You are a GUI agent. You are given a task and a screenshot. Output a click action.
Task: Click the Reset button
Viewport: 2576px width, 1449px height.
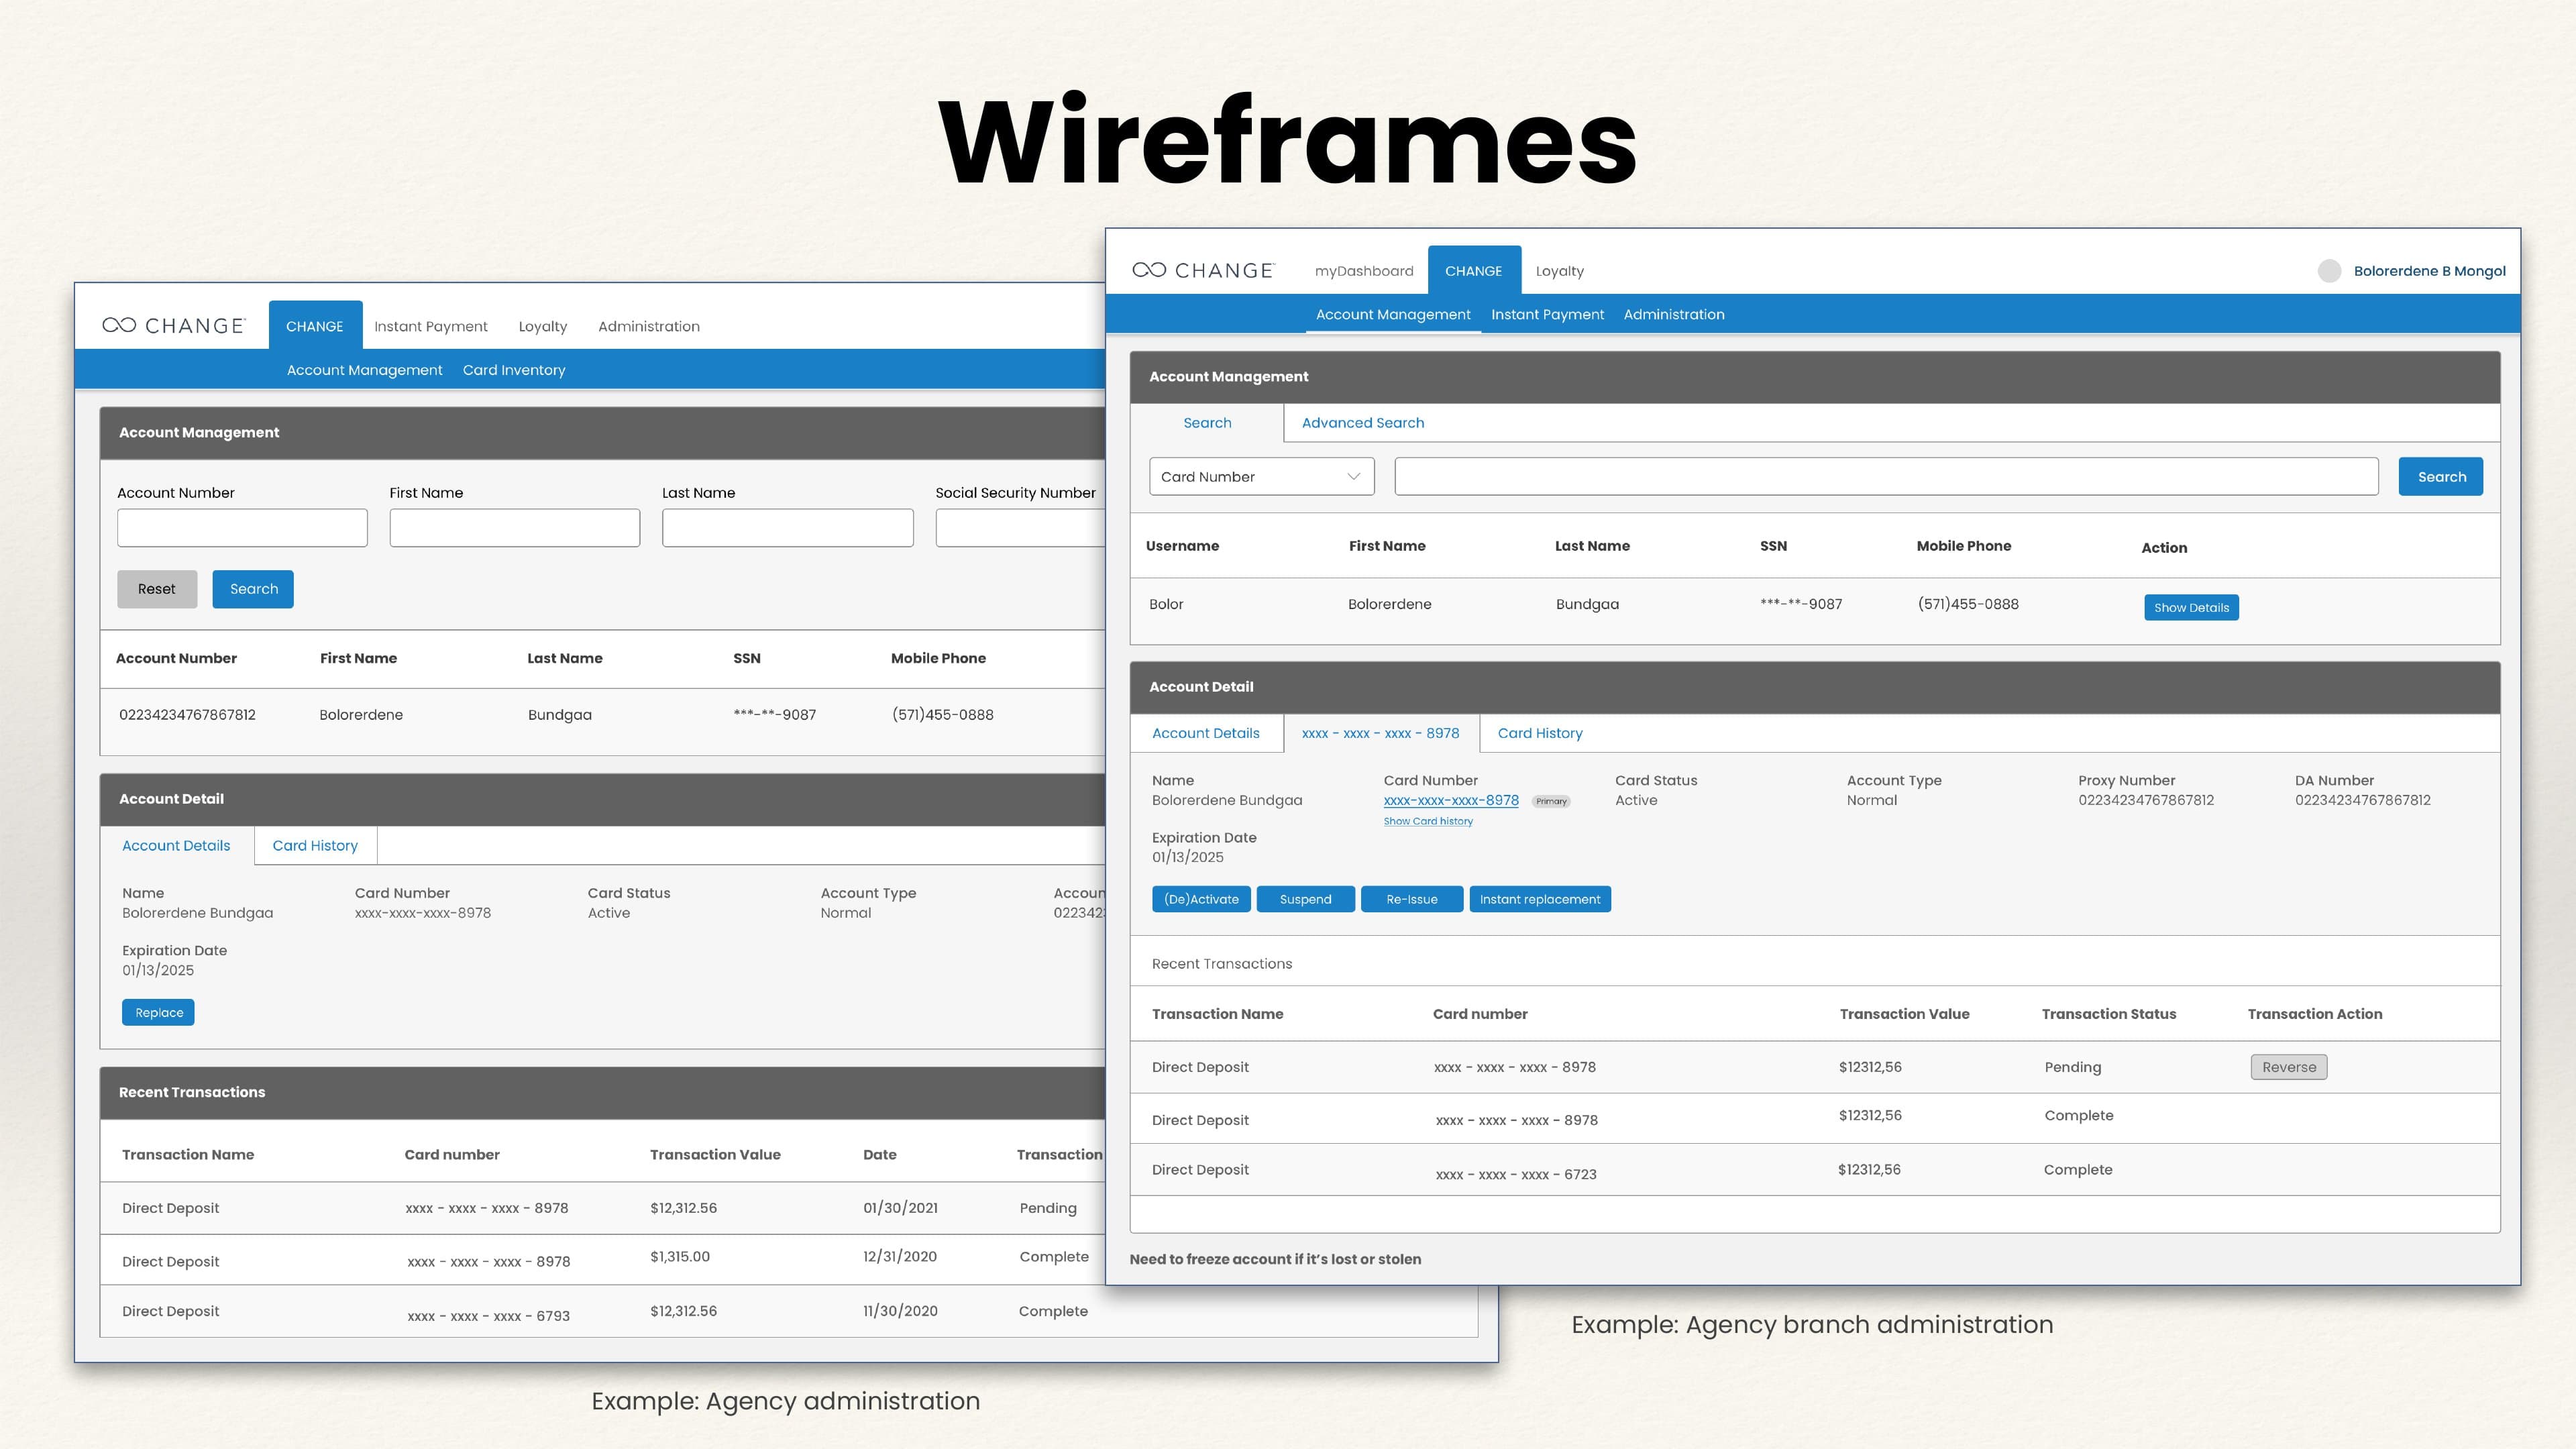tap(157, 589)
